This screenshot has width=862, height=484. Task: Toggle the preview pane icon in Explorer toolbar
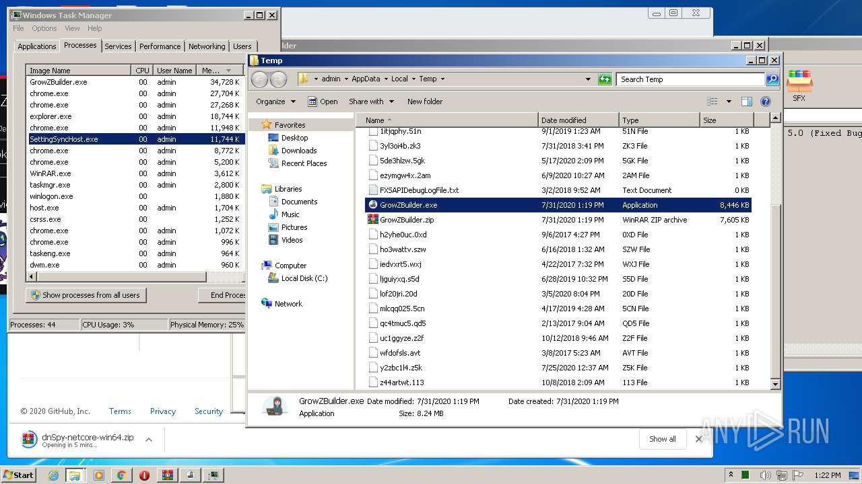coord(746,102)
